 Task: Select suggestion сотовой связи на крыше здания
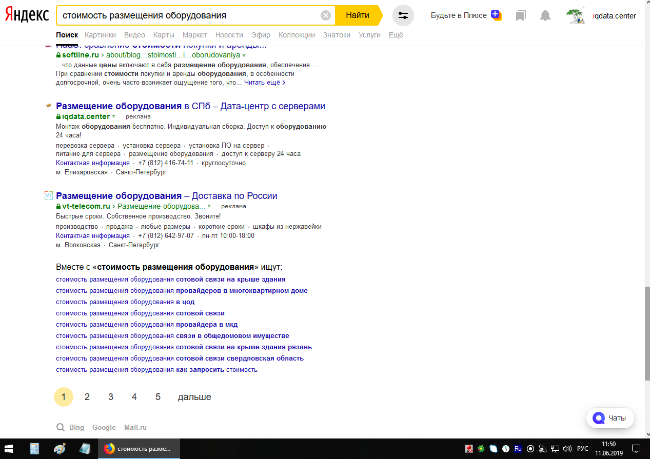[x=171, y=280]
